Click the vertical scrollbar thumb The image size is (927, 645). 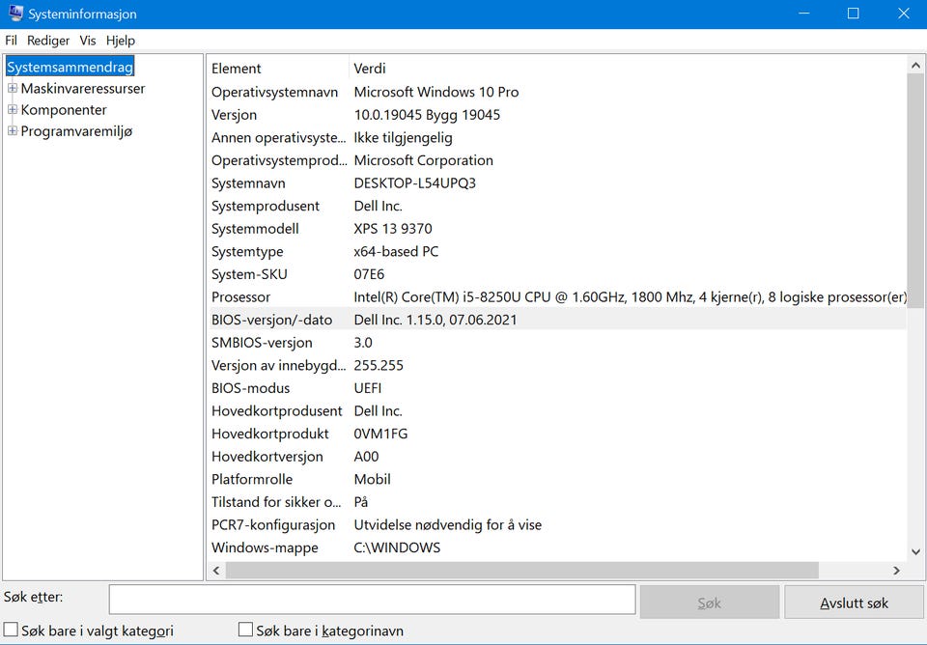tap(915, 190)
